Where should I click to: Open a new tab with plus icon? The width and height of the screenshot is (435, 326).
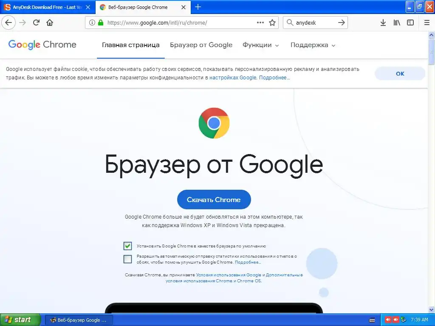[198, 7]
